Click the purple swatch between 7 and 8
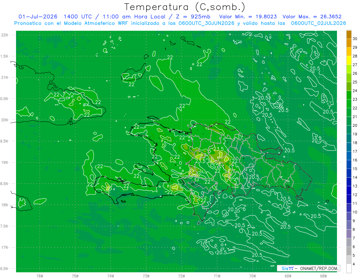The height and width of the screenshot is (280, 363). [349, 234]
